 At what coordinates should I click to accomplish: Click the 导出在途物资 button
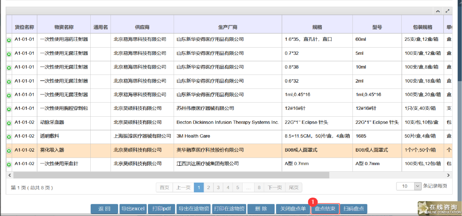click(x=194, y=209)
